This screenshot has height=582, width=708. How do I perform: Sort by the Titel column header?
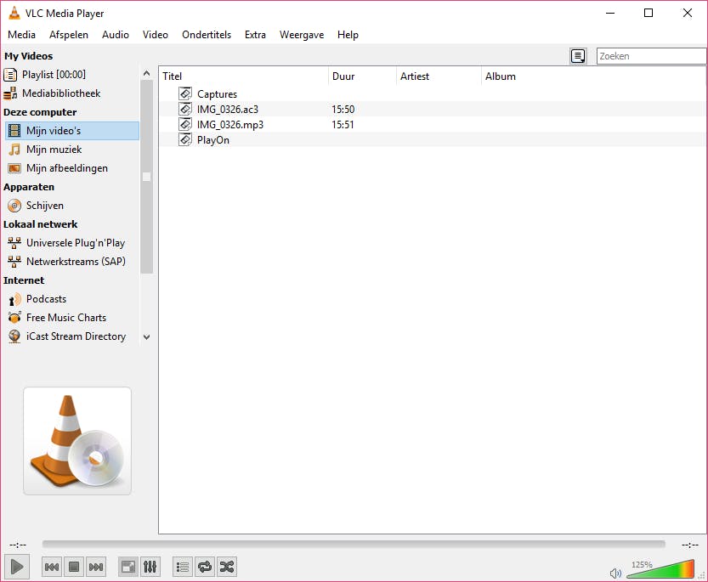tap(244, 76)
